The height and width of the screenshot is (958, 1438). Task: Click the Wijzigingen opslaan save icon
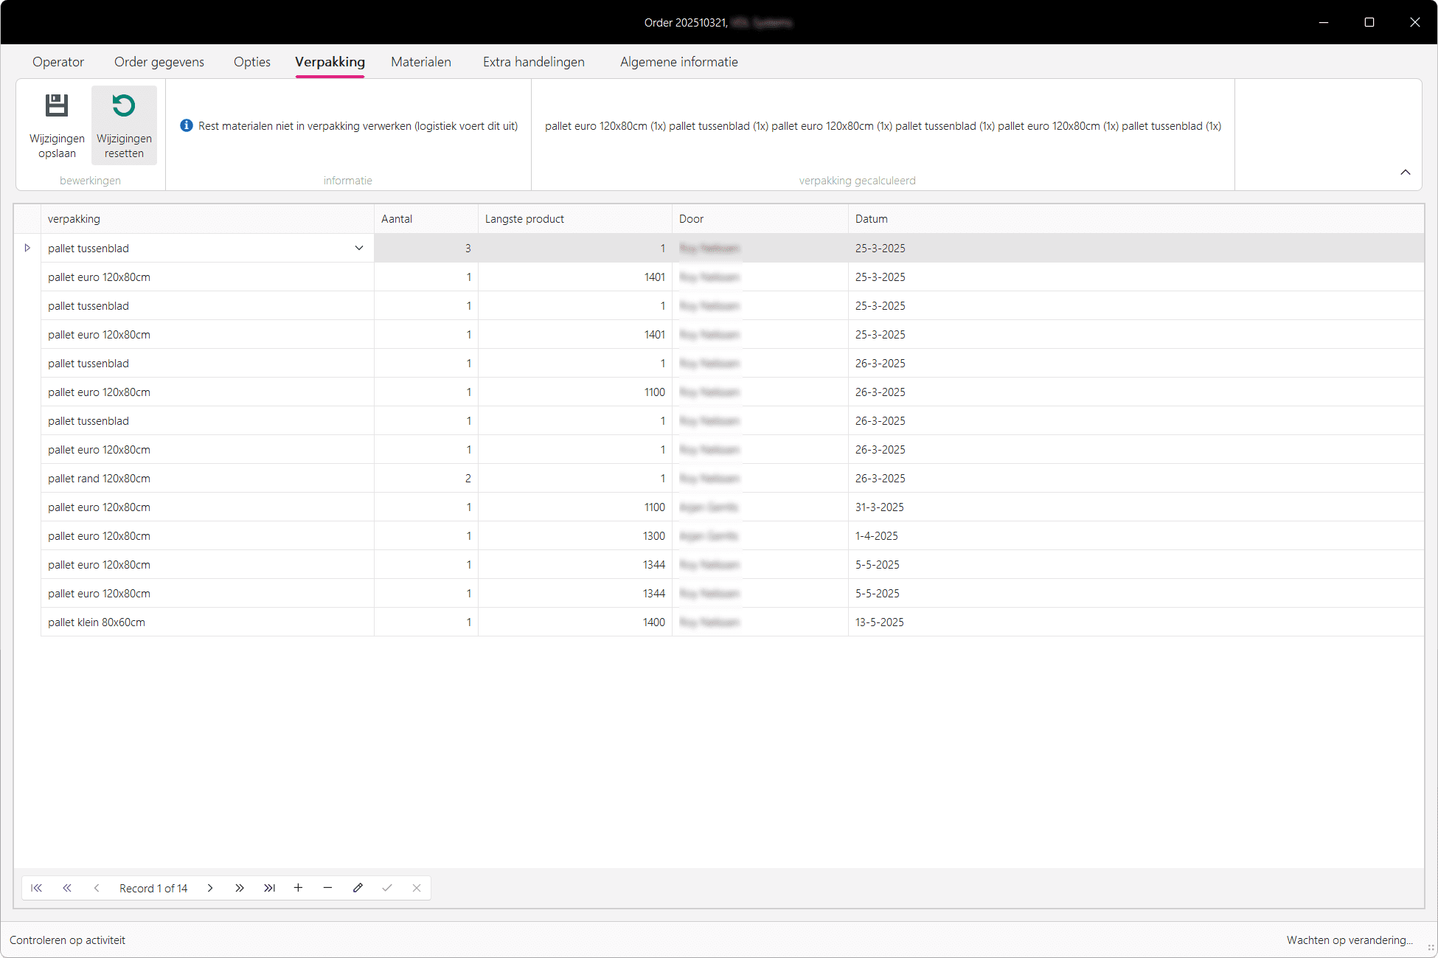click(x=57, y=106)
